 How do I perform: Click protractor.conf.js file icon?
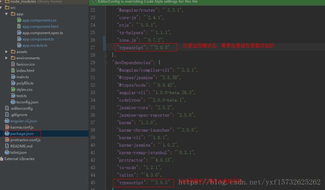coord(7,140)
